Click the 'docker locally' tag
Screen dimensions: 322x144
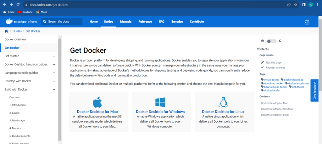272,90
